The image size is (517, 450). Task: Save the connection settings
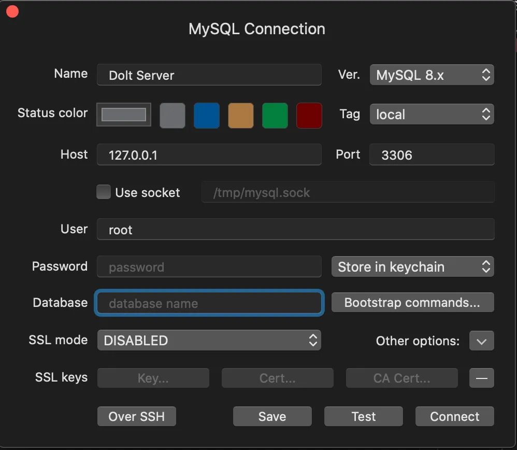(272, 416)
